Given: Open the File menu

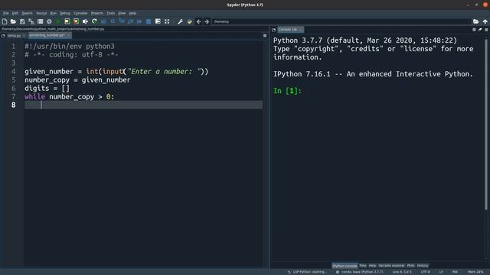Looking at the screenshot, I should tap(6, 13).
